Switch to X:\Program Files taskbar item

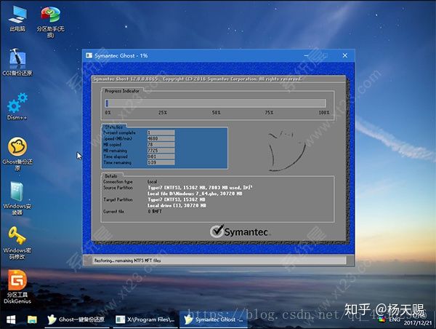click(x=145, y=320)
